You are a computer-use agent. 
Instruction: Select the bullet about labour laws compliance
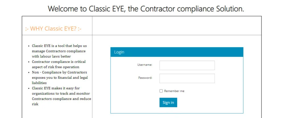coord(59,51)
